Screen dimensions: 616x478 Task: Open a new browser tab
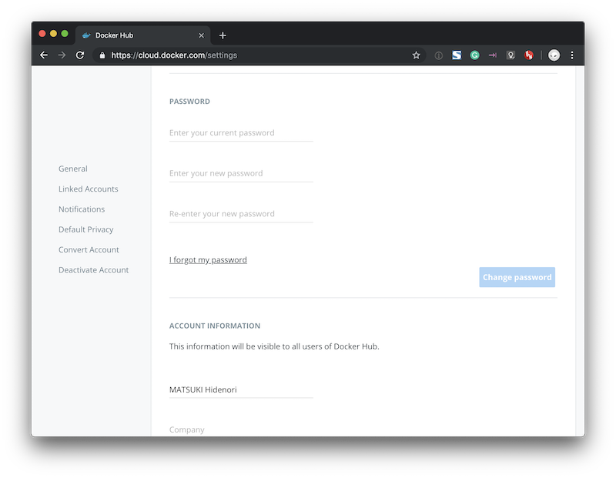[223, 35]
